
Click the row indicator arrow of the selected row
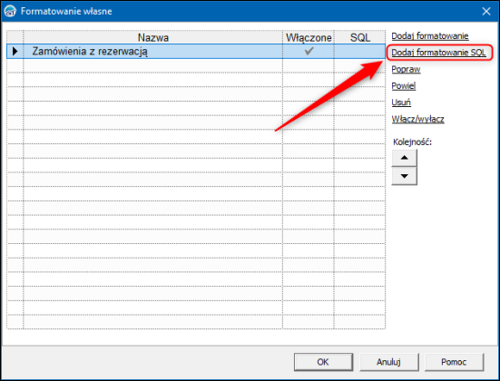pos(15,51)
